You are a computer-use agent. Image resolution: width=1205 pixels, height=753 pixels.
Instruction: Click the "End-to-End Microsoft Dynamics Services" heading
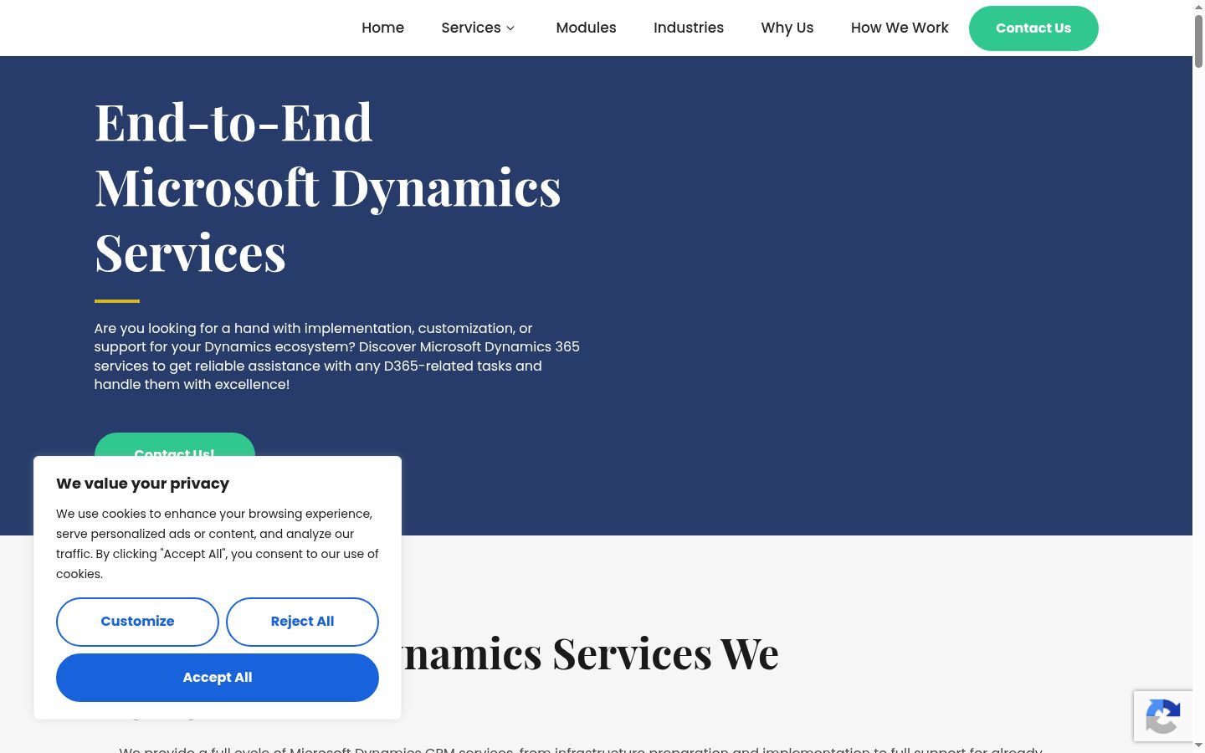click(x=328, y=187)
